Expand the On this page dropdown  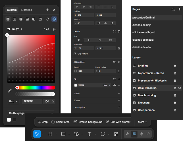pyautogui.click(x=31, y=113)
